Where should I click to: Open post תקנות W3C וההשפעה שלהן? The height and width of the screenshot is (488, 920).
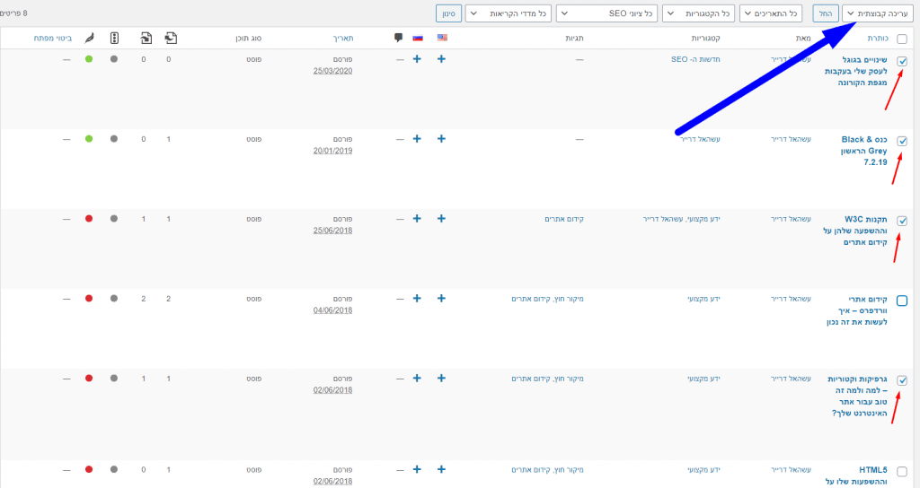click(855, 231)
